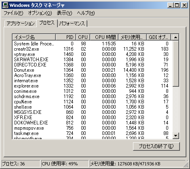
Task: Click the Task Manager title bar icon
Action: tap(6, 5)
